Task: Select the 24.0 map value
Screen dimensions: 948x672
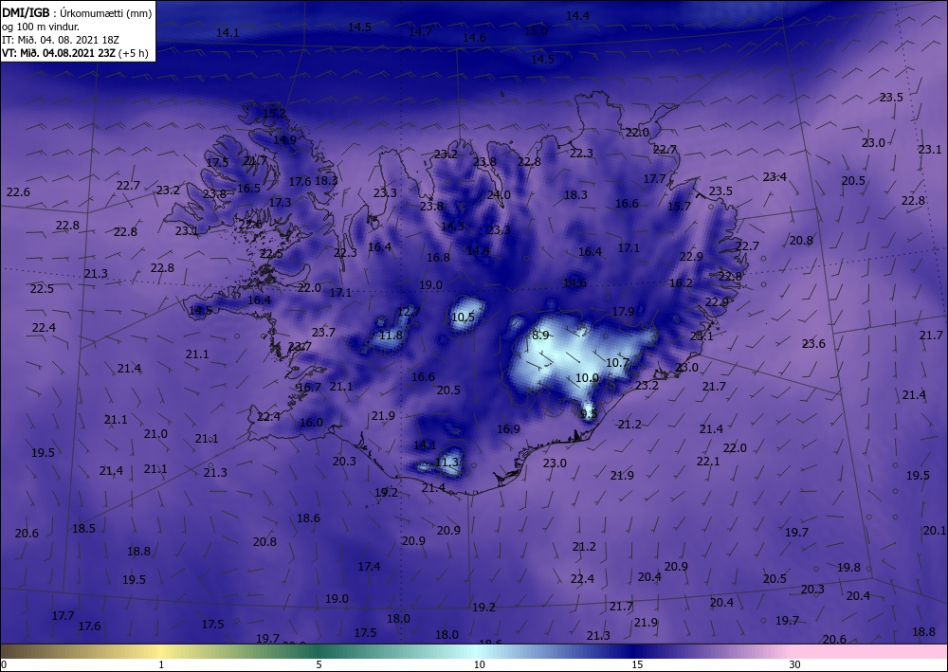Action: pos(499,194)
